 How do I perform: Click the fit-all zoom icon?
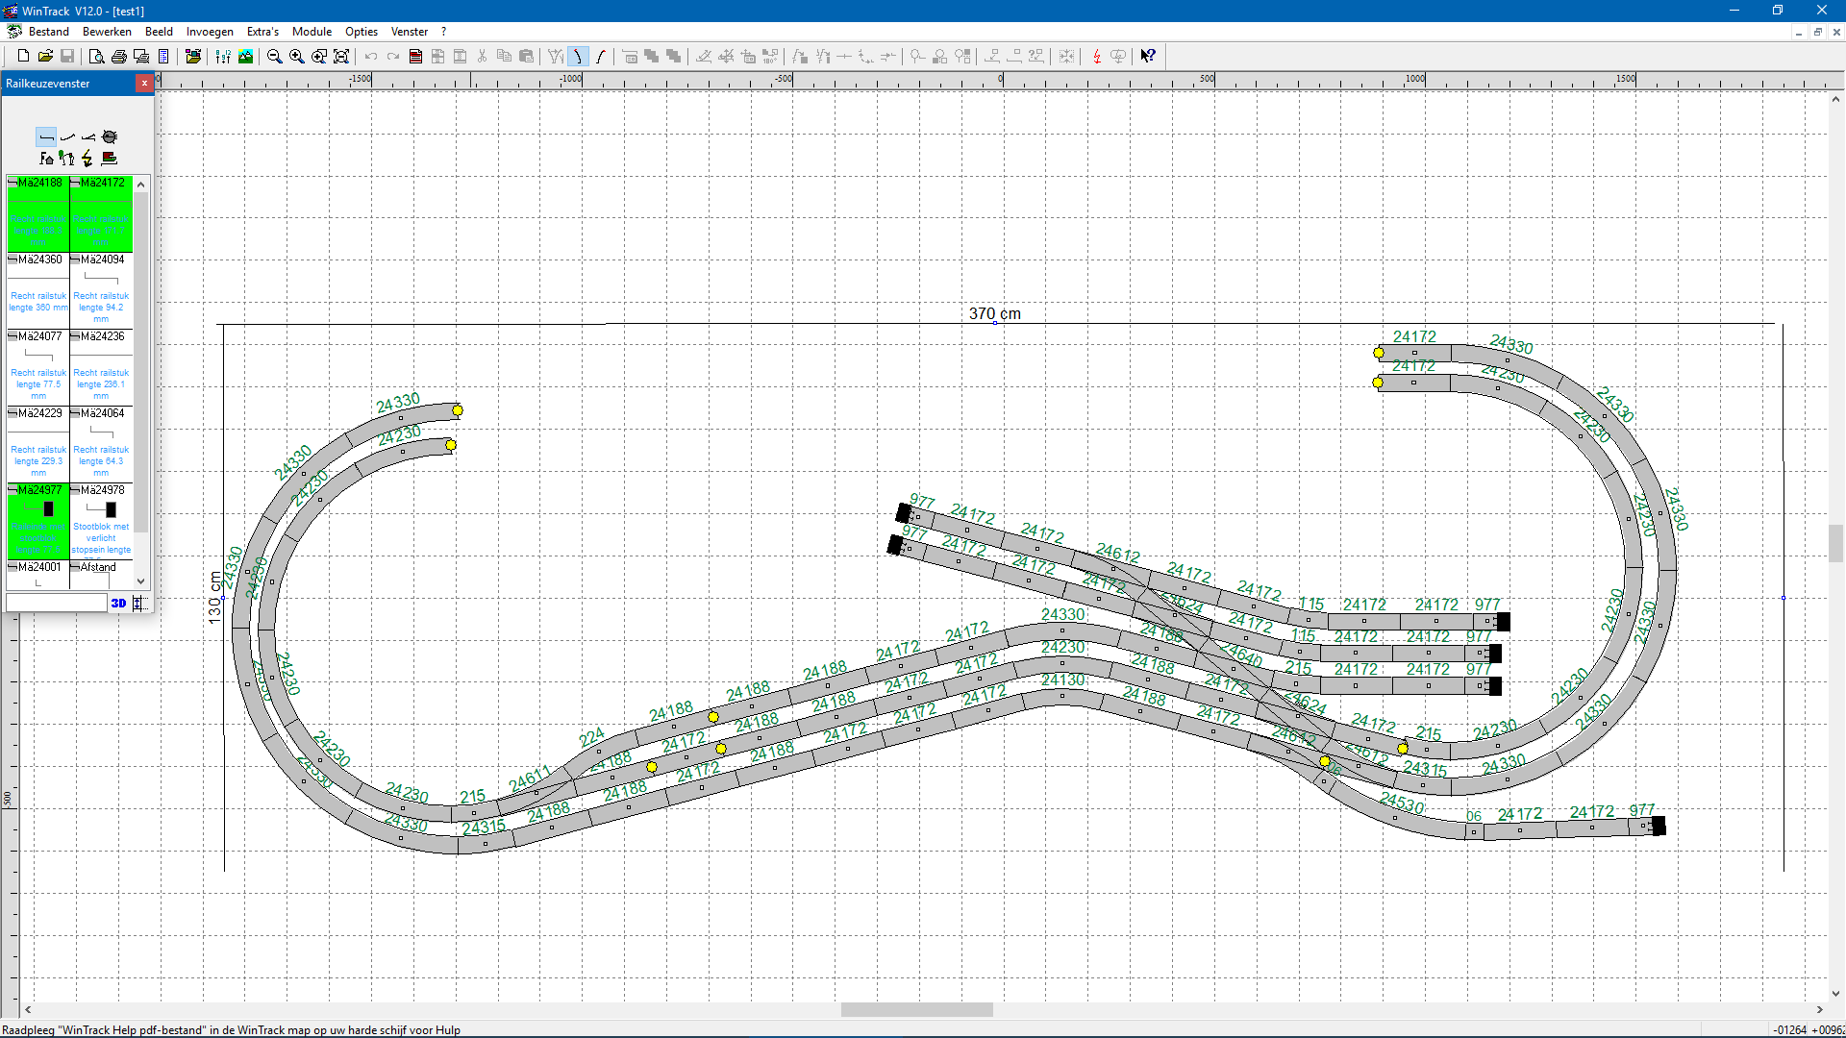click(x=341, y=57)
